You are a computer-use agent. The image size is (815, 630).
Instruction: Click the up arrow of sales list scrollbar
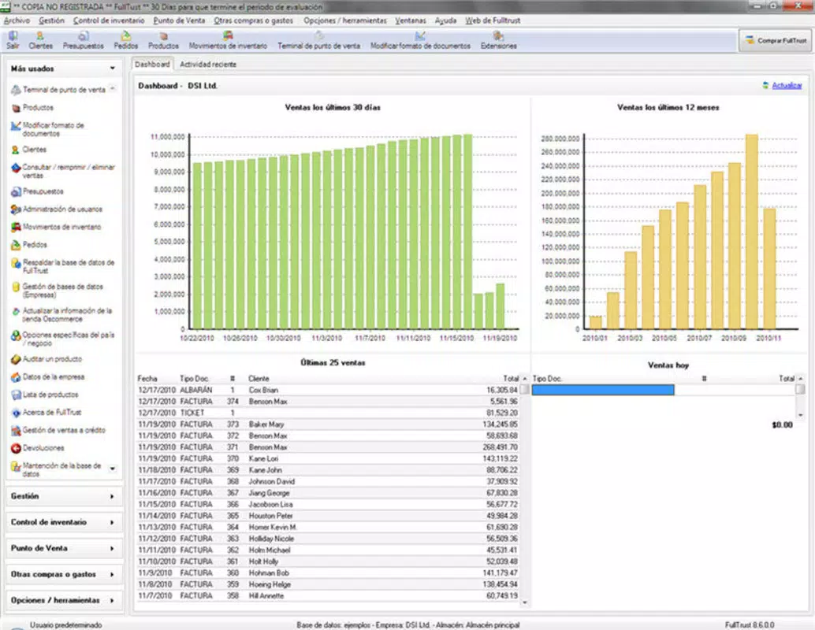[525, 379]
